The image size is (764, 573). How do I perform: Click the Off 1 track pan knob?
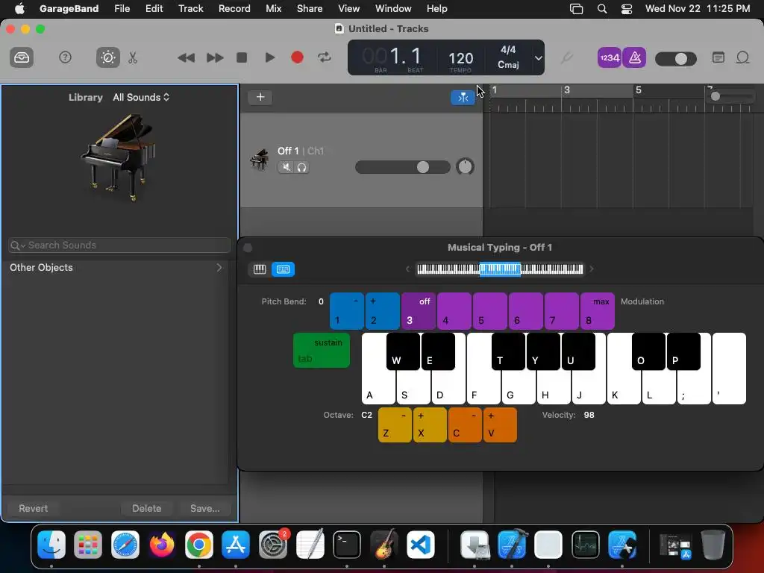[465, 166]
